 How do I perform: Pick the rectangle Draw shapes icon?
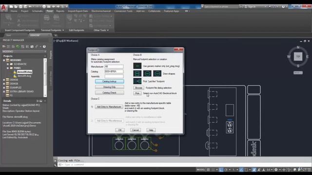coord(137,73)
